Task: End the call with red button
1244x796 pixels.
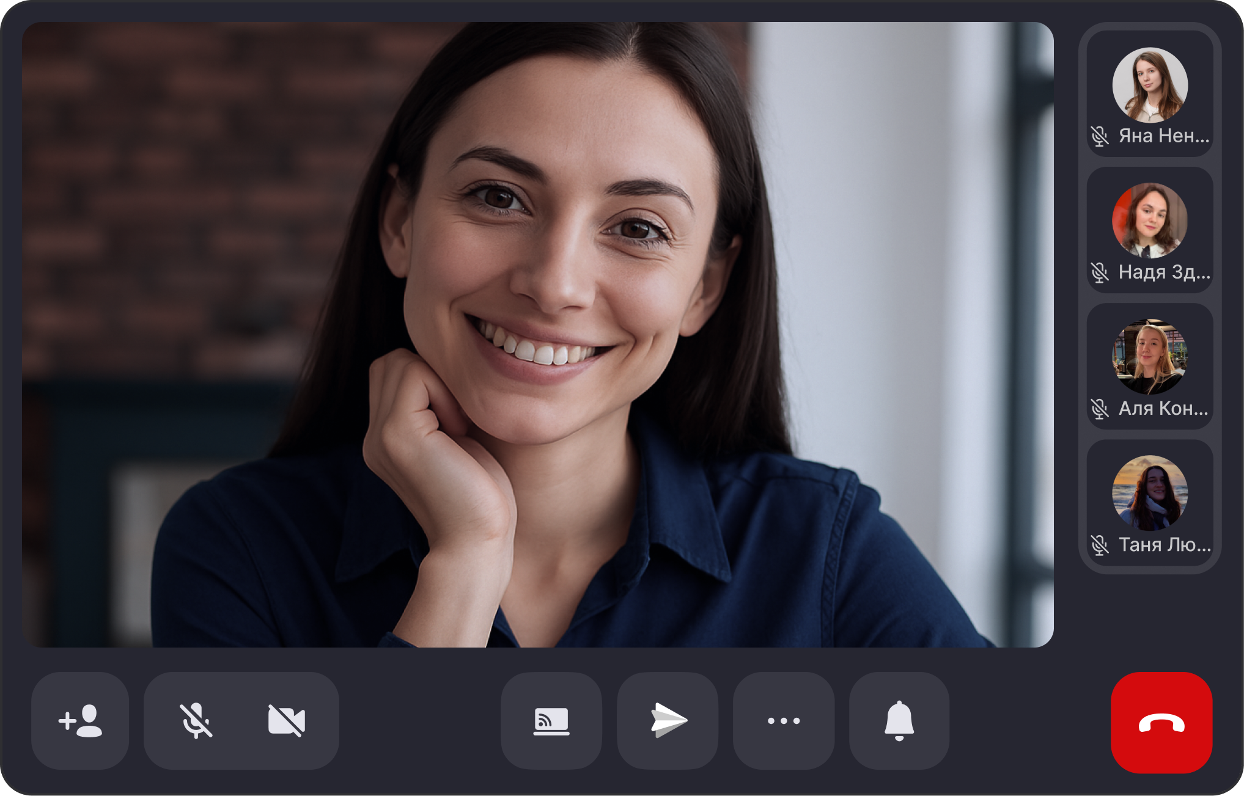Action: (1161, 723)
